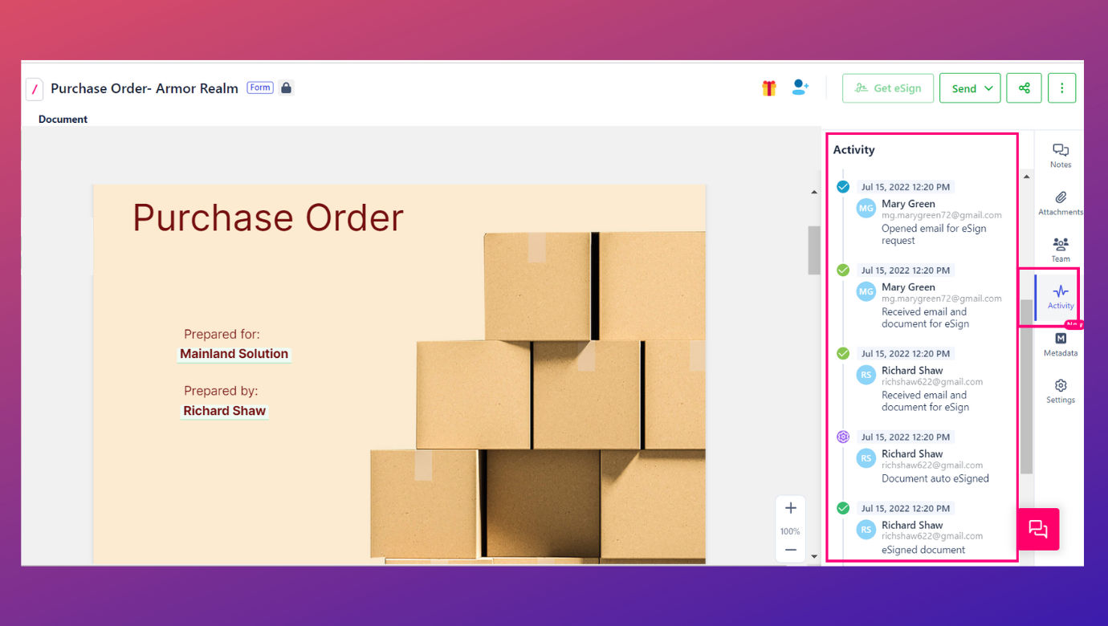Click the document scroll up arrow
This screenshot has width=1108, height=626.
point(814,193)
